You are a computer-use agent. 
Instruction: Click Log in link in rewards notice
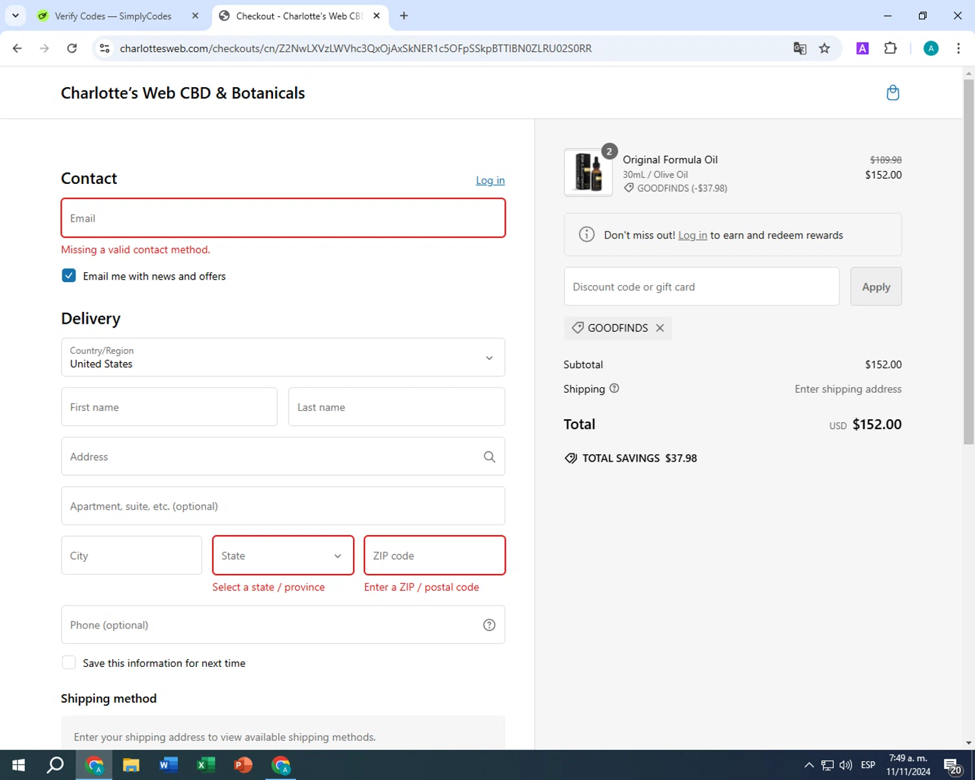click(x=692, y=235)
